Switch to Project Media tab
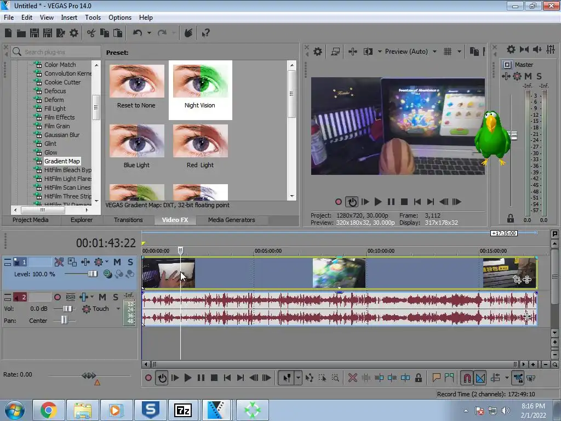Image resolution: width=561 pixels, height=421 pixels. point(31,220)
